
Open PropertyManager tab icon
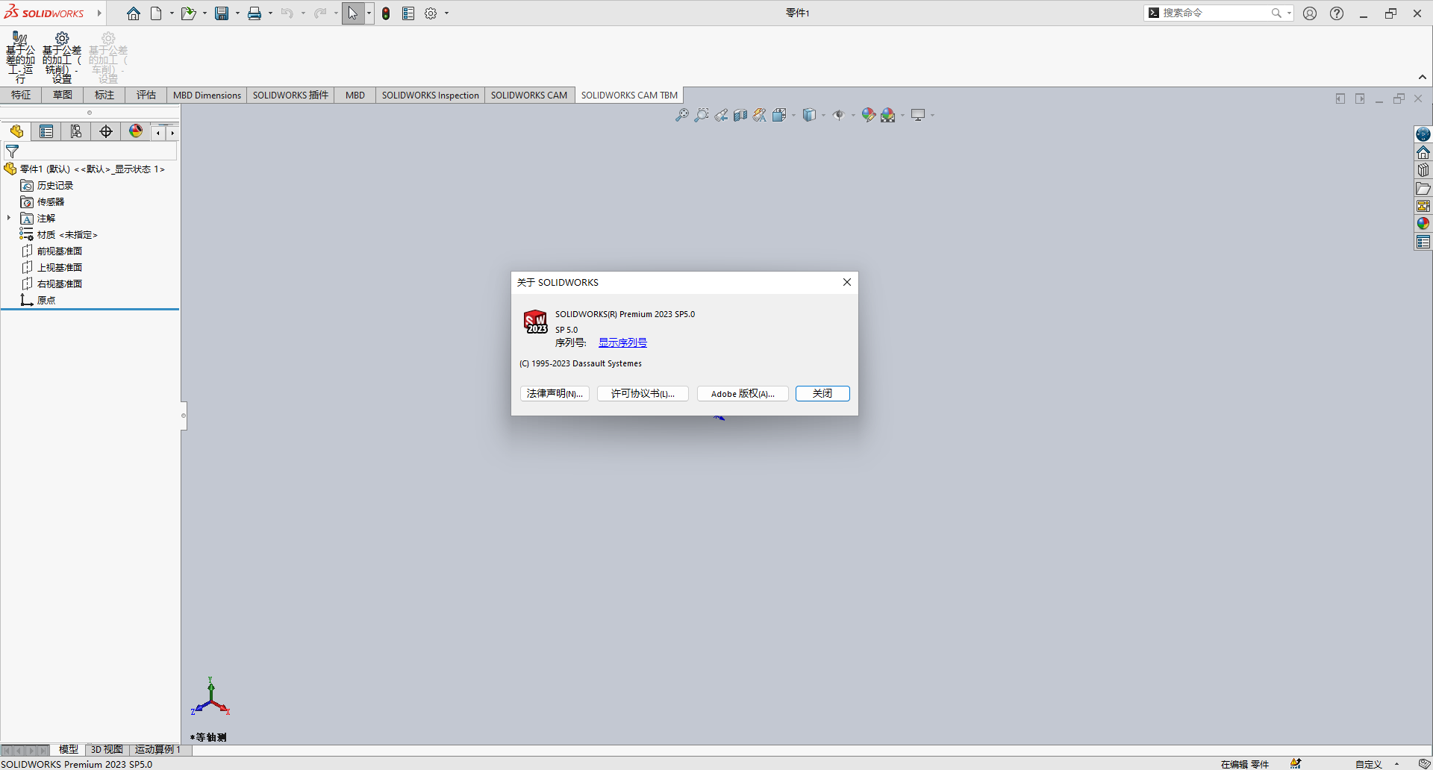coord(46,132)
